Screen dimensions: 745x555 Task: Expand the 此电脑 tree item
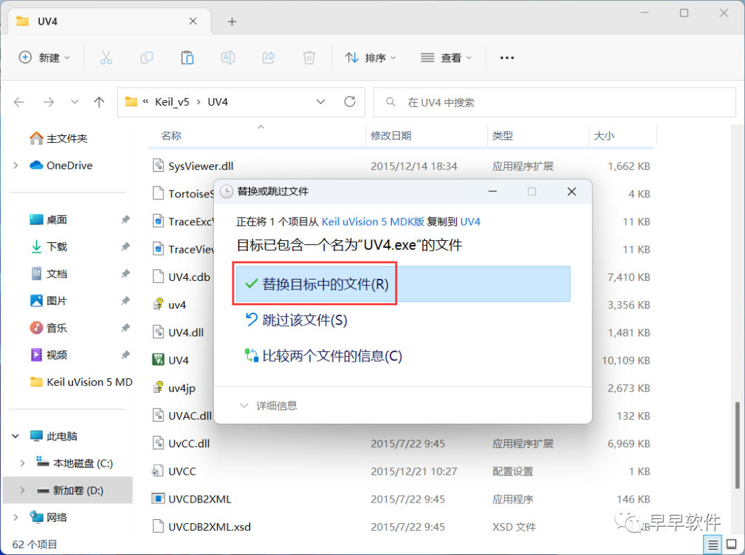(15, 436)
